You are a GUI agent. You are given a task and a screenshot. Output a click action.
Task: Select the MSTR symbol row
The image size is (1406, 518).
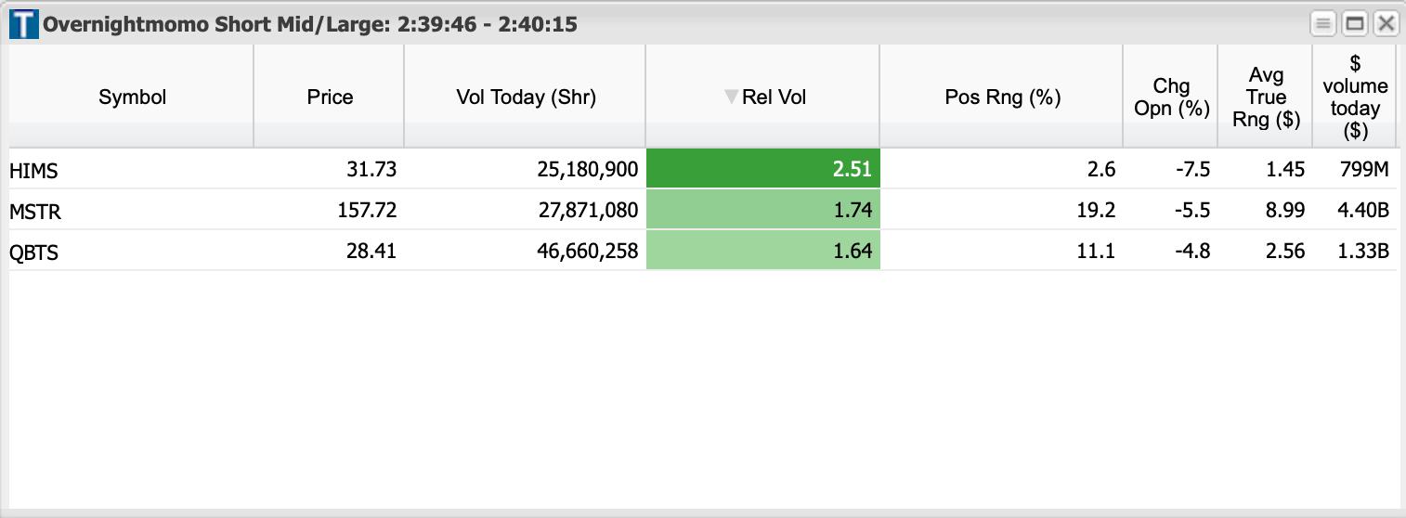click(x=35, y=212)
